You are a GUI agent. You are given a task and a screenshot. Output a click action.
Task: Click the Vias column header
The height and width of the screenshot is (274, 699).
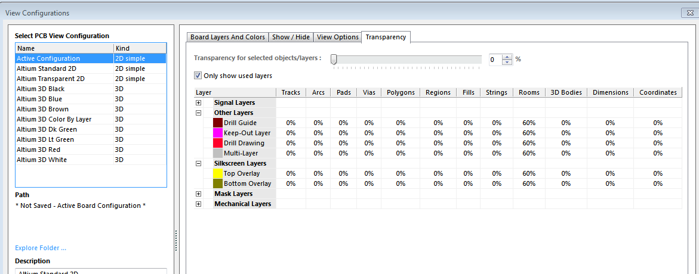(369, 92)
